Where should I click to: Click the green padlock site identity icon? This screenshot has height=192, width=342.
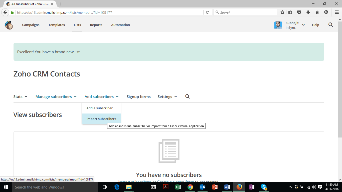click(12, 12)
